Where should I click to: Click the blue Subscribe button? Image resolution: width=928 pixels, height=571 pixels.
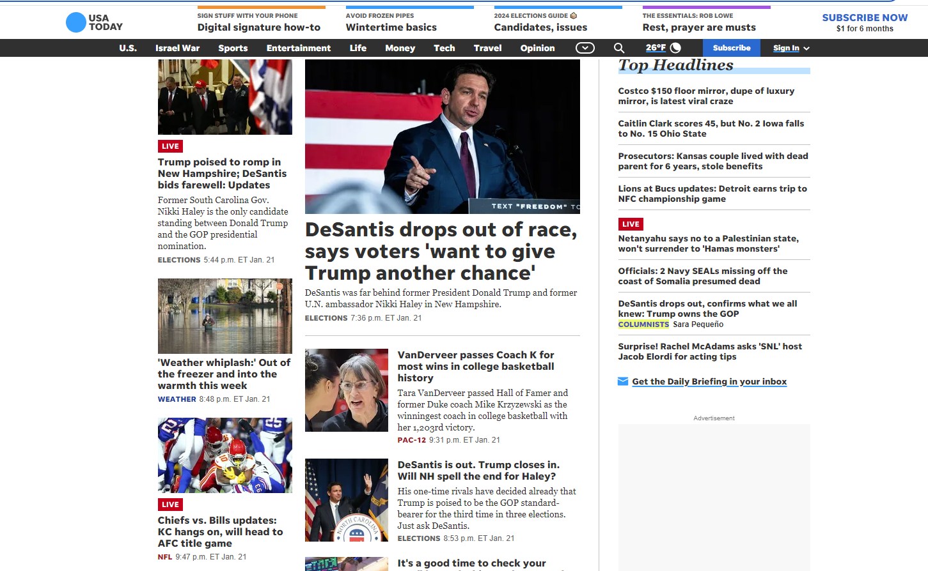point(732,48)
